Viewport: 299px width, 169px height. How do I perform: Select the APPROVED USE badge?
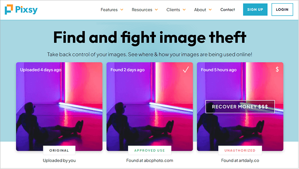click(x=149, y=150)
